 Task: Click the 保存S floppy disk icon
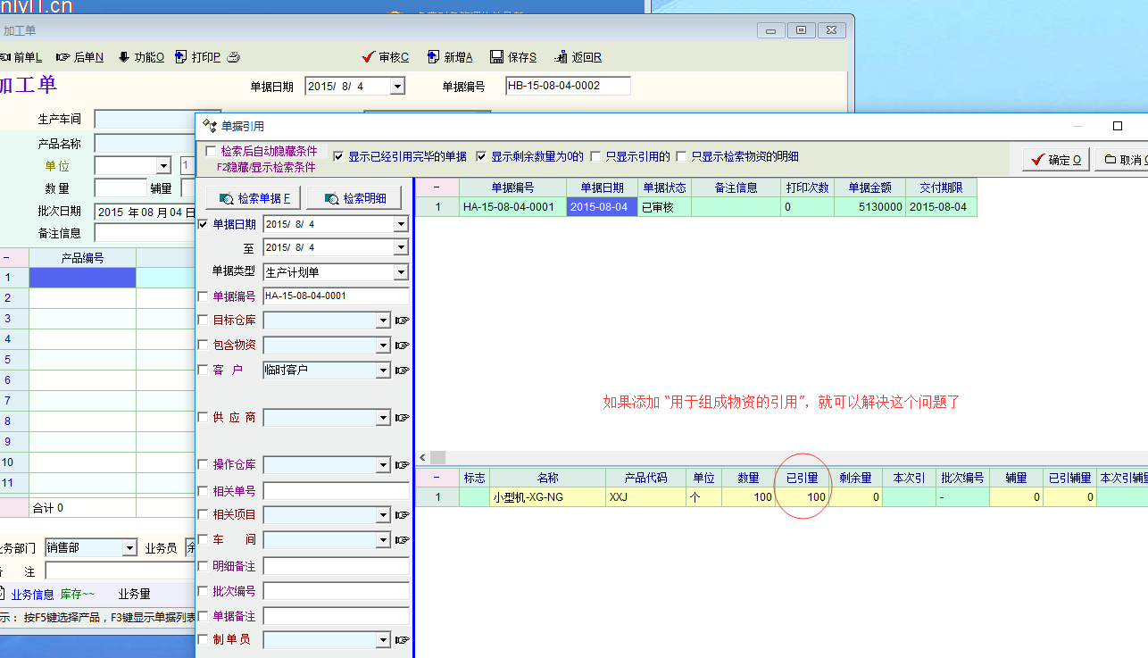(497, 57)
